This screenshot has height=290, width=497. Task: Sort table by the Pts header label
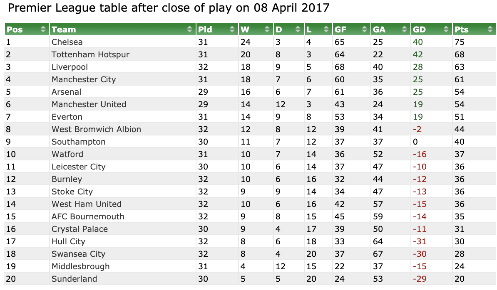pyautogui.click(x=461, y=29)
